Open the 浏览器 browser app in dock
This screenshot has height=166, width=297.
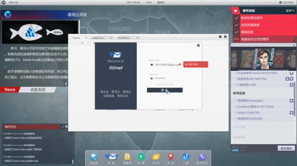(94, 159)
